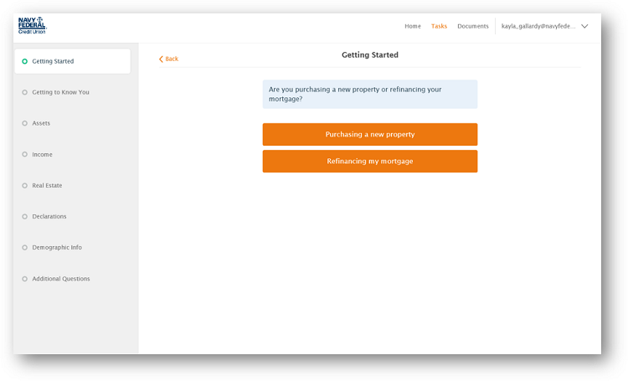Choose Purchasing a new property
Viewport: 628px width, 381px height.
point(369,134)
